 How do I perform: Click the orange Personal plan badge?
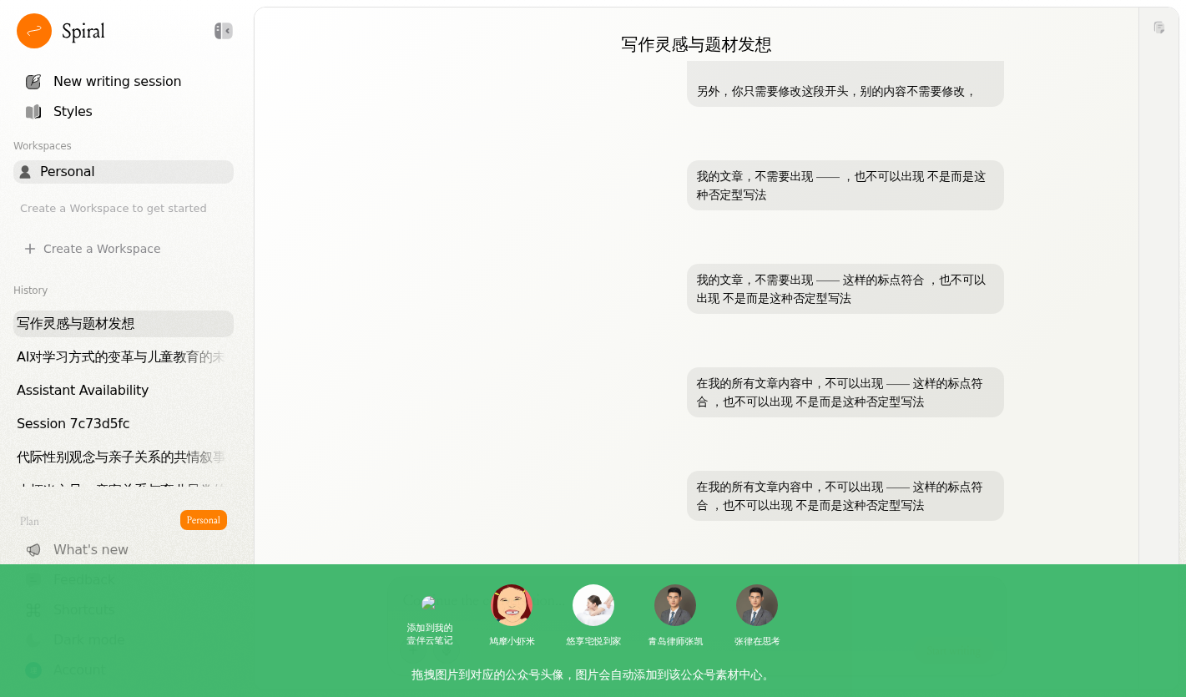pos(203,520)
